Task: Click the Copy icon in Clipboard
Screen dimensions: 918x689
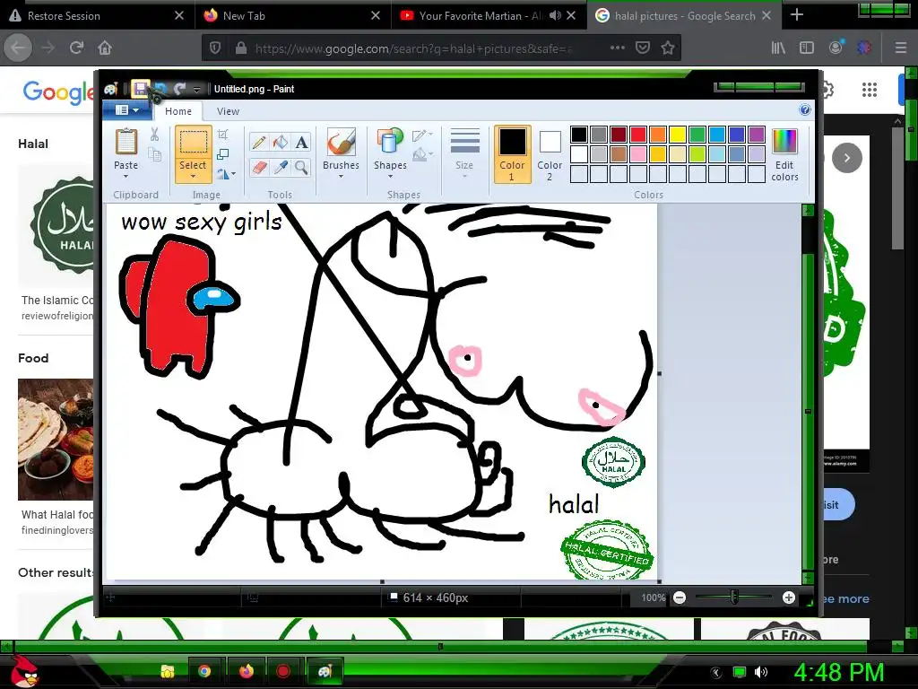Action: (154, 154)
